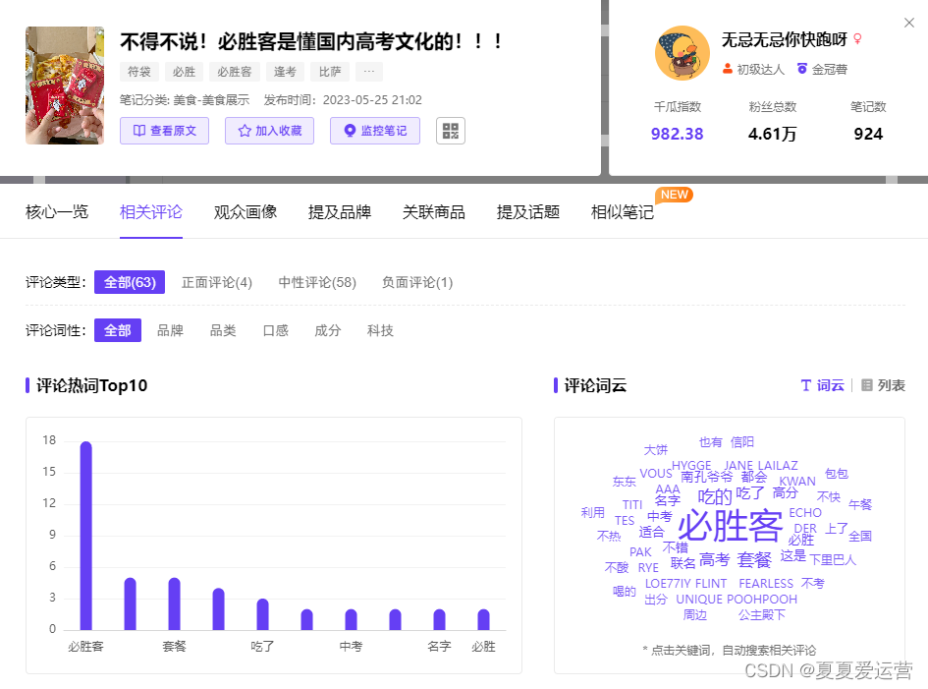Click the 千瓜指数 value 982.38

point(677,134)
